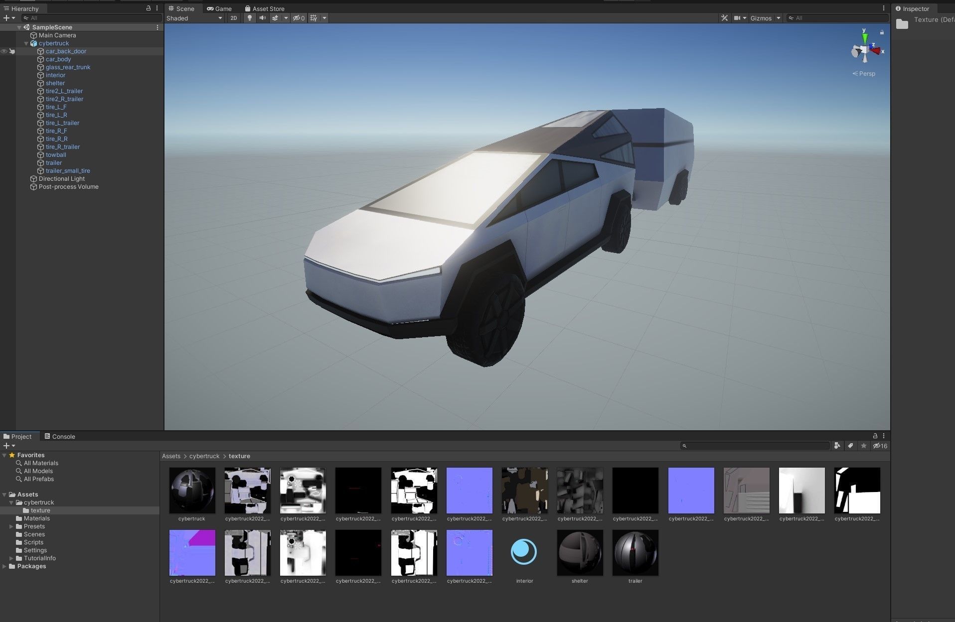Image resolution: width=955 pixels, height=622 pixels.
Task: Open the Gizmos dropdown arrow
Action: pos(778,18)
